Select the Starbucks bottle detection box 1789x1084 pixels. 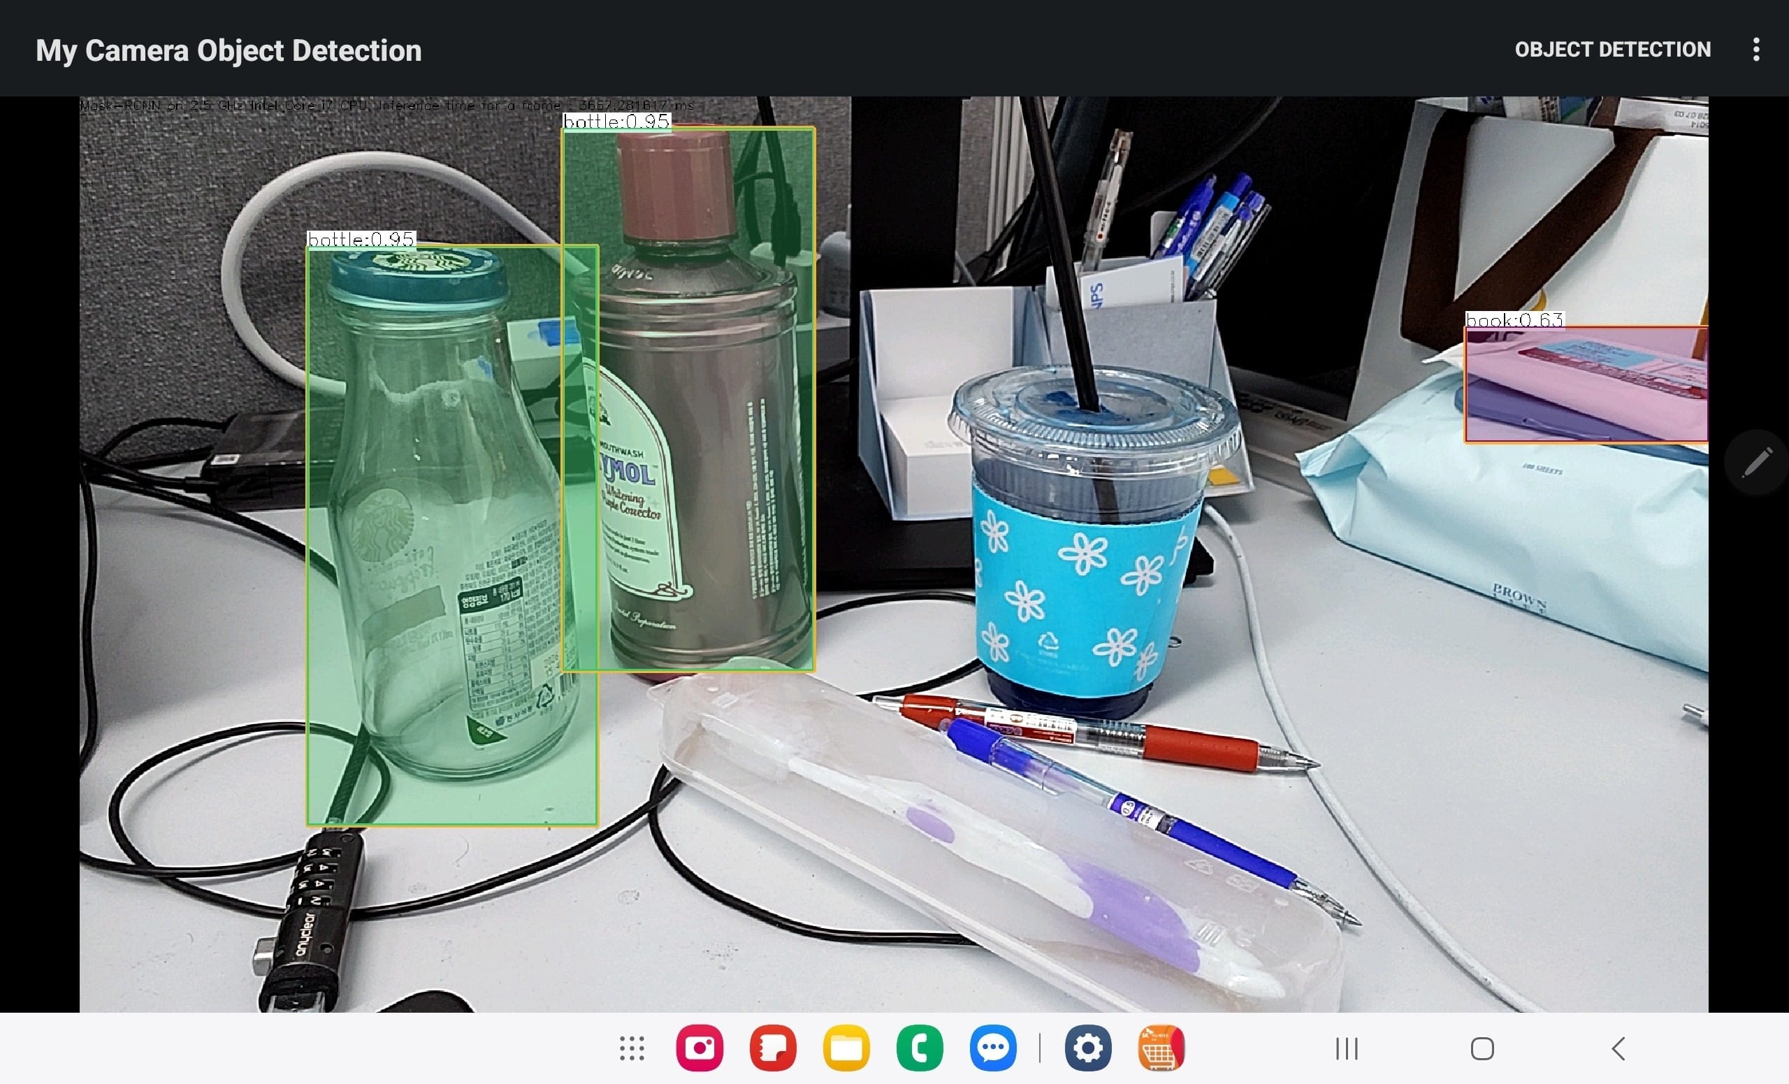[x=452, y=536]
